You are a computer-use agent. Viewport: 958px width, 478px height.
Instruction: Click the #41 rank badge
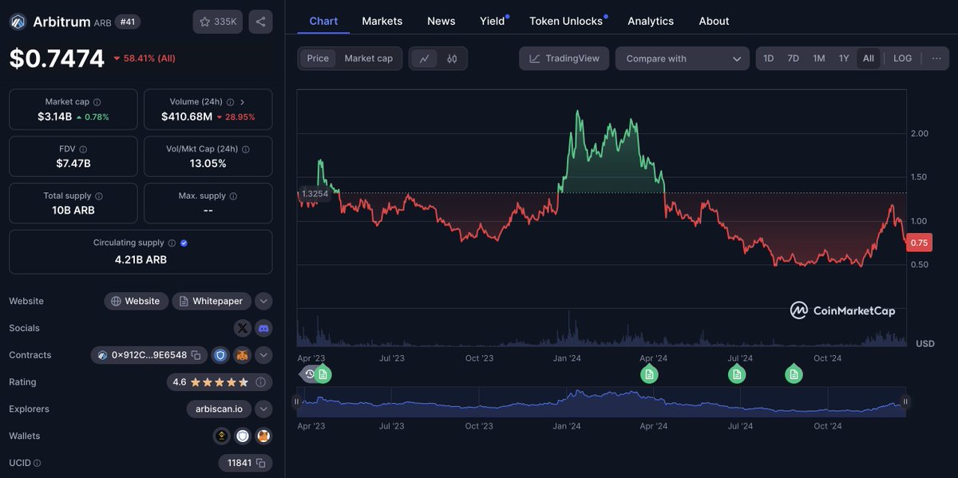point(128,22)
